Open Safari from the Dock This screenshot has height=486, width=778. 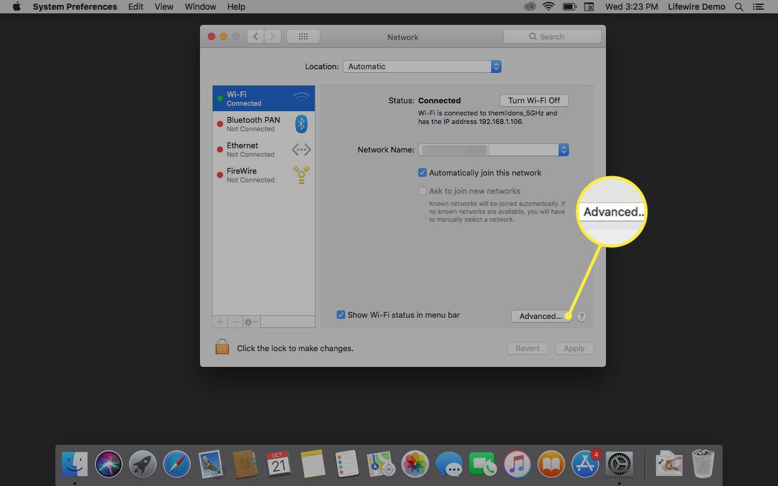[177, 465]
